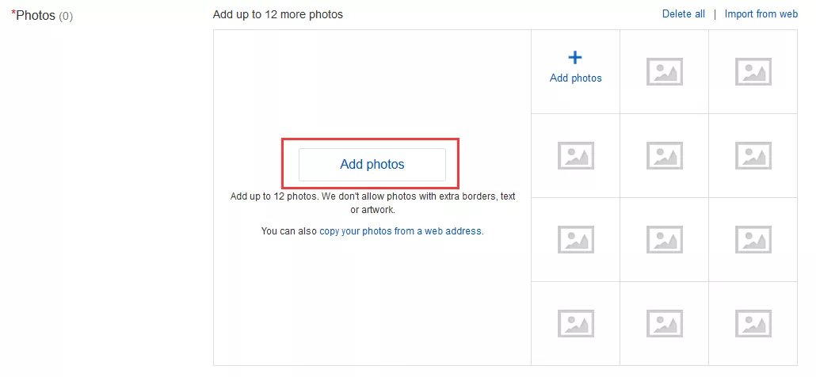
Task: Pick the second-row right photo placeholder
Action: click(753, 155)
